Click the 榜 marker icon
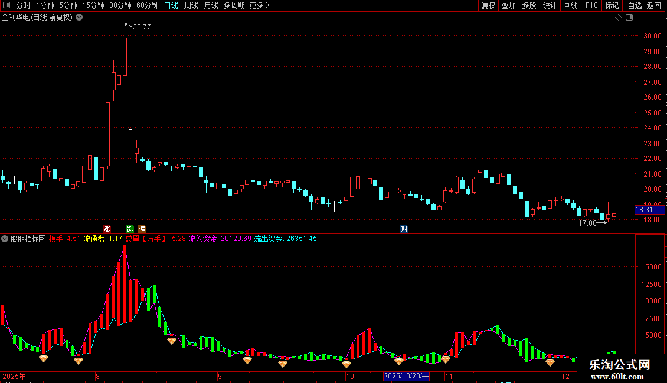Image resolution: width=667 pixels, height=383 pixels. pyautogui.click(x=142, y=229)
